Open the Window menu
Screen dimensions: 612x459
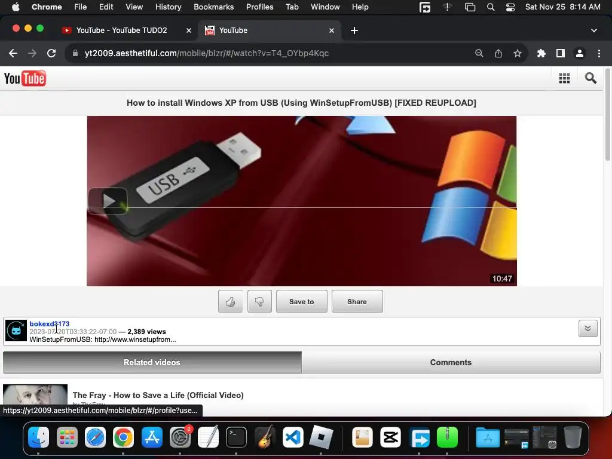tap(325, 7)
